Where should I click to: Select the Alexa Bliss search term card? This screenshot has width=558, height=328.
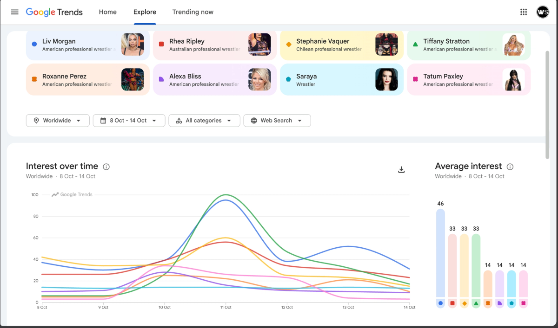215,79
